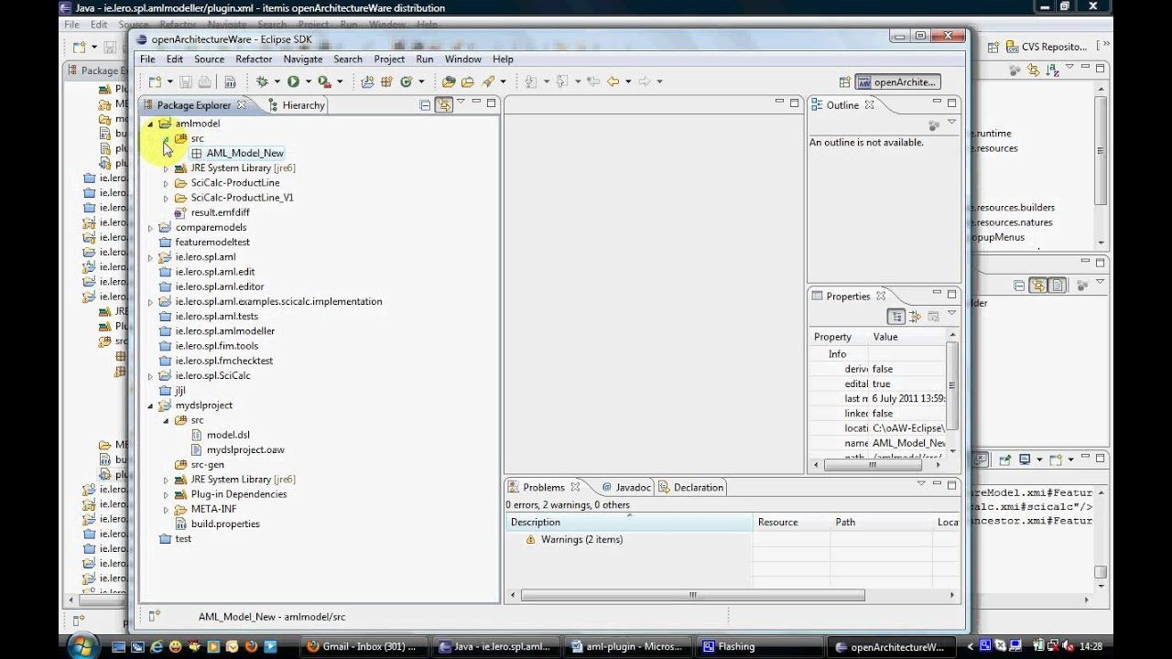This screenshot has width=1172, height=659.
Task: Collapse the mydslproject node
Action: (x=150, y=405)
